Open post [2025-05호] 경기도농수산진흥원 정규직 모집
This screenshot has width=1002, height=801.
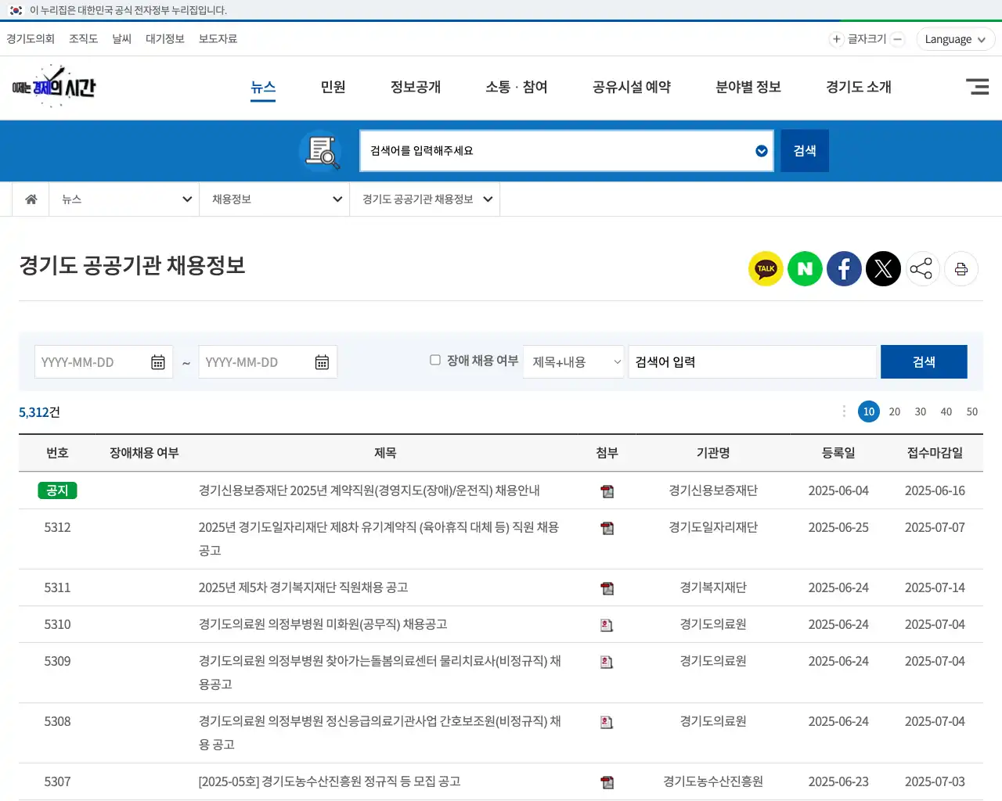[330, 781]
